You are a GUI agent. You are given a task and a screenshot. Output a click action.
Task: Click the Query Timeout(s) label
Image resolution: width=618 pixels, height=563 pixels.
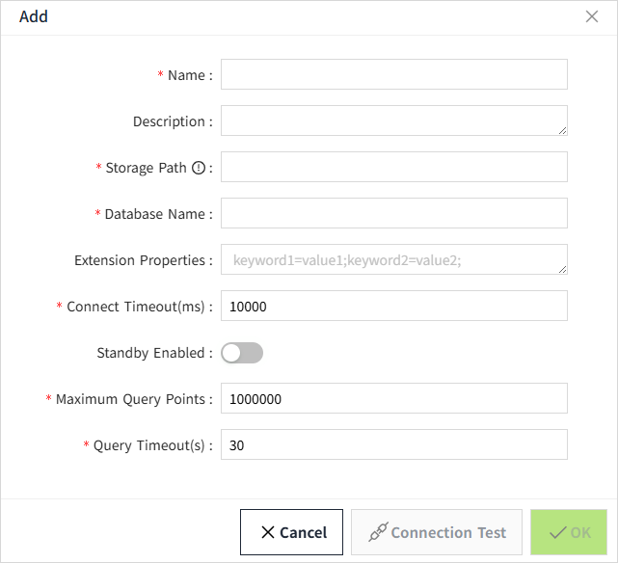[149, 445]
